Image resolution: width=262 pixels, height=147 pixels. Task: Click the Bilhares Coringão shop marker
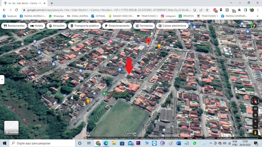(x=81, y=71)
